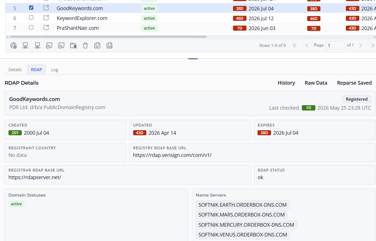The height and width of the screenshot is (241, 376).
Task: Click the 2026 Jun 03 expiry cell
Action: click(262, 28)
